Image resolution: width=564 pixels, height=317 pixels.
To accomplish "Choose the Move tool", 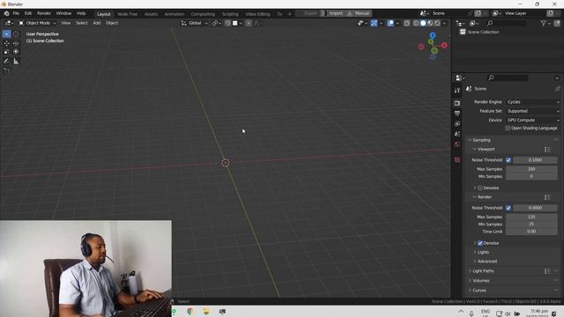I will [6, 43].
